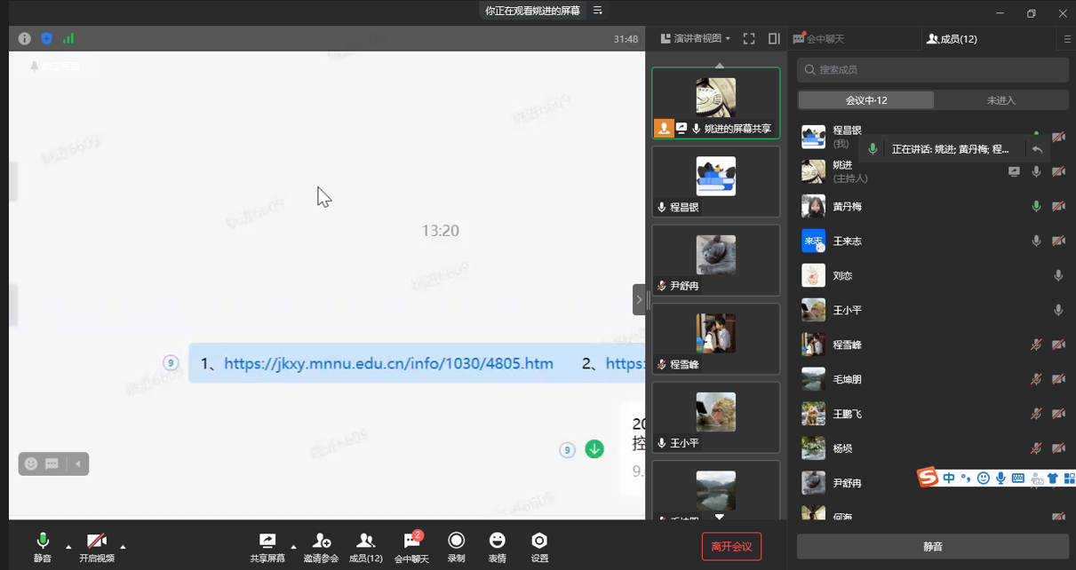Open 邀请参会 invite participants
The width and height of the screenshot is (1076, 570).
(321, 541)
